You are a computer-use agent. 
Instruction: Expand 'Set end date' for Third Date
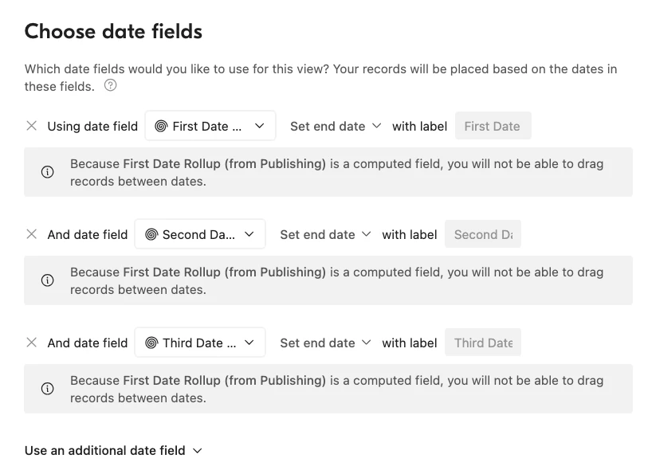coord(325,343)
